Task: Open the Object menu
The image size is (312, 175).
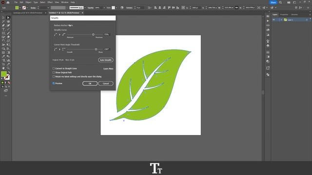Action: click(x=28, y=2)
